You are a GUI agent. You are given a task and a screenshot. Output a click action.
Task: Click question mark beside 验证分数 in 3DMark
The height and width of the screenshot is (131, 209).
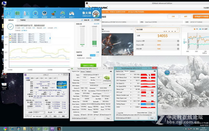tap(178, 30)
